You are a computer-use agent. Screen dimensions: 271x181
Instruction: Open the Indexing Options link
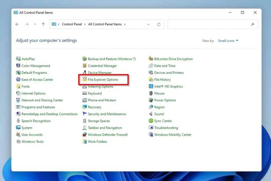point(100,87)
